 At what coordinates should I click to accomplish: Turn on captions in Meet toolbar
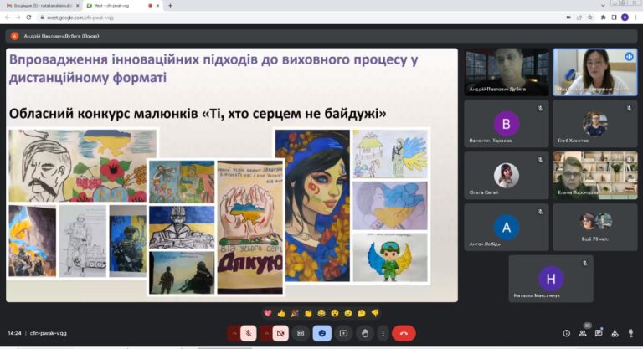click(x=301, y=333)
